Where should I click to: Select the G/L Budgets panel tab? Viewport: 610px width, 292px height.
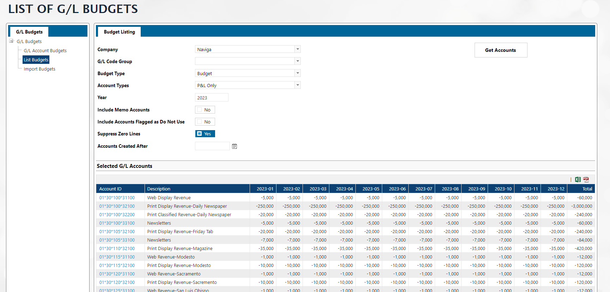tap(29, 32)
